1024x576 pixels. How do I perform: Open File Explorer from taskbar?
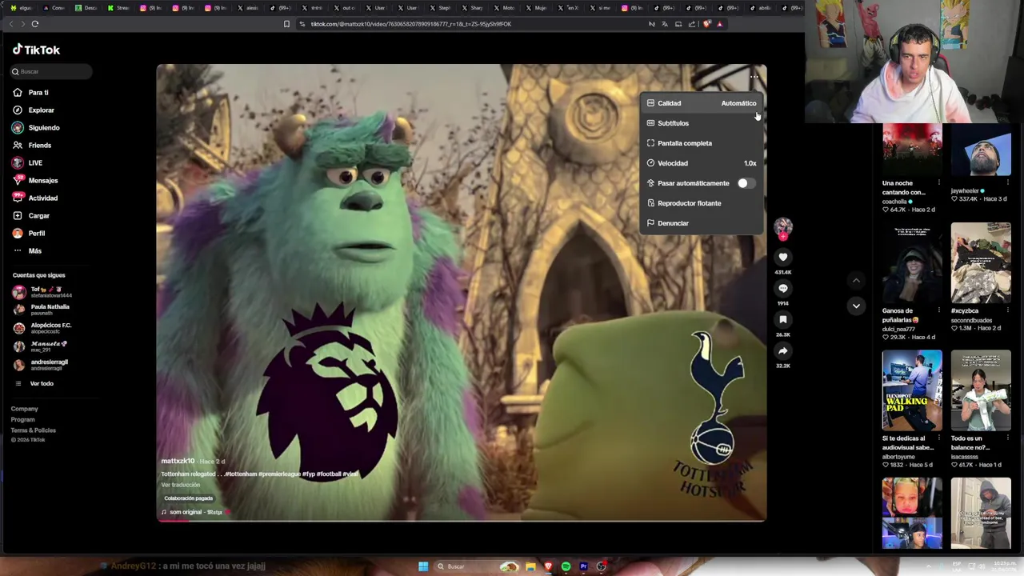coord(530,566)
